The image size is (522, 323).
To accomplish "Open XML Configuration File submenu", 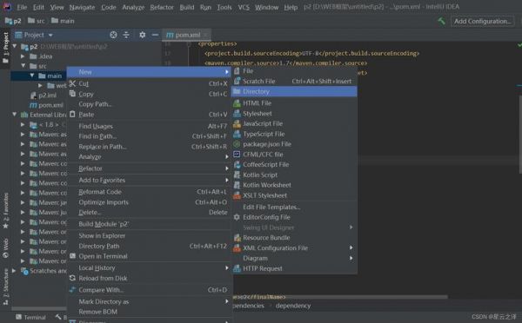I will 294,248.
